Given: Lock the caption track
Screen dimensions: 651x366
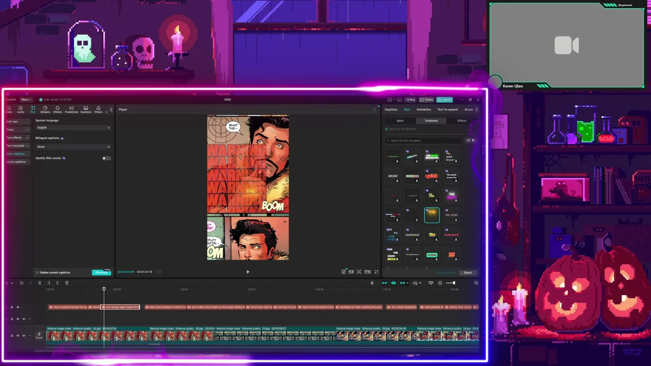Looking at the screenshot, I should click(x=12, y=307).
